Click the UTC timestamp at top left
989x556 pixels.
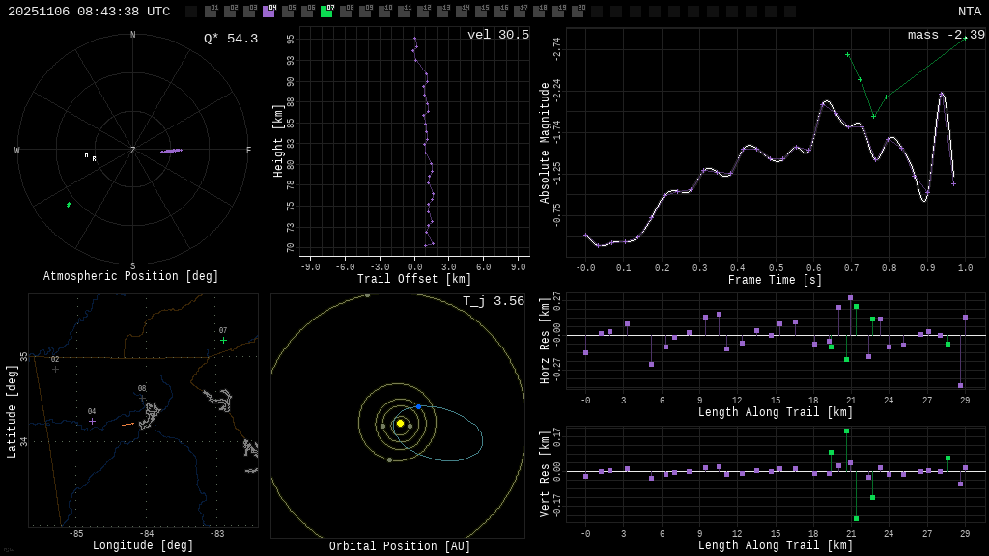pos(89,12)
